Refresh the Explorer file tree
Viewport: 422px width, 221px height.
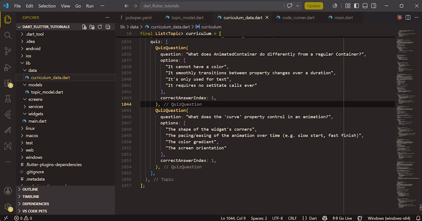(100, 27)
